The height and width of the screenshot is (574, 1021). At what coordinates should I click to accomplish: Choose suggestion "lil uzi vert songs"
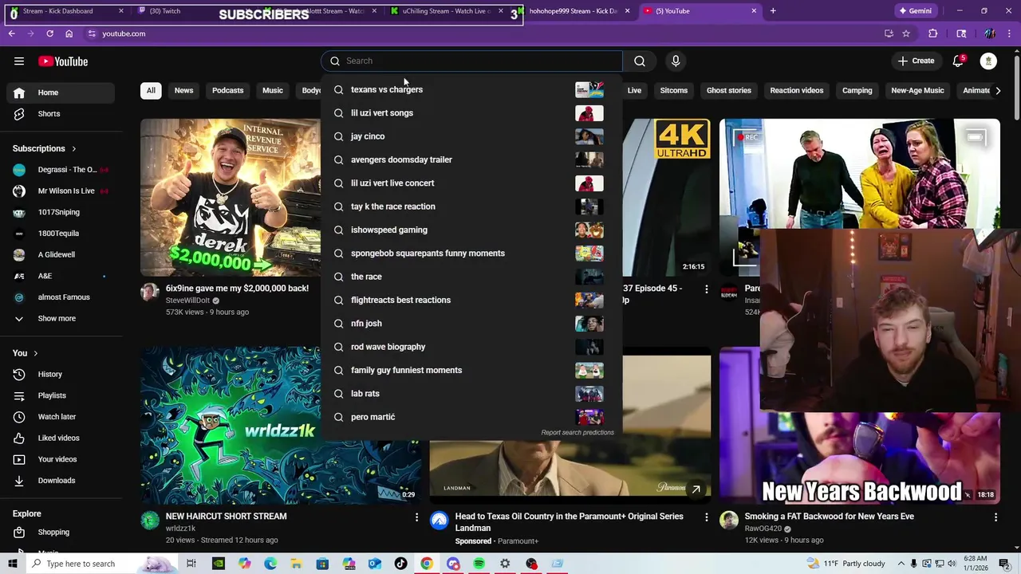coord(471,113)
